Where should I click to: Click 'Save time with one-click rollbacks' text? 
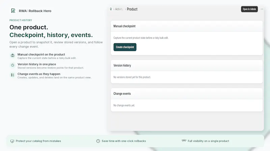(124, 141)
